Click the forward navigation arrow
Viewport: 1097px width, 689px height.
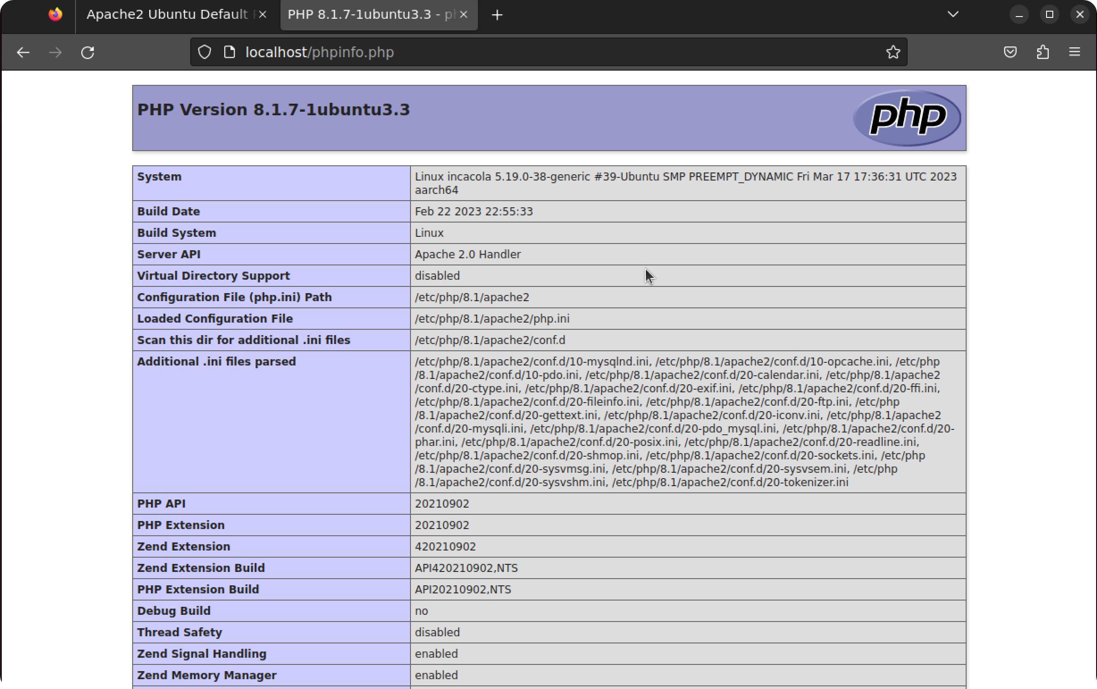pyautogui.click(x=55, y=52)
